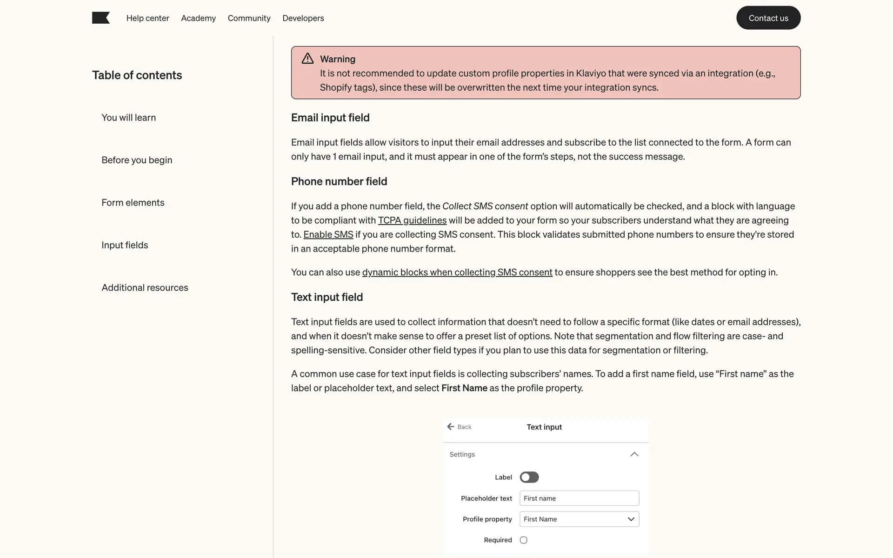Go to Additional resources section

tap(145, 288)
